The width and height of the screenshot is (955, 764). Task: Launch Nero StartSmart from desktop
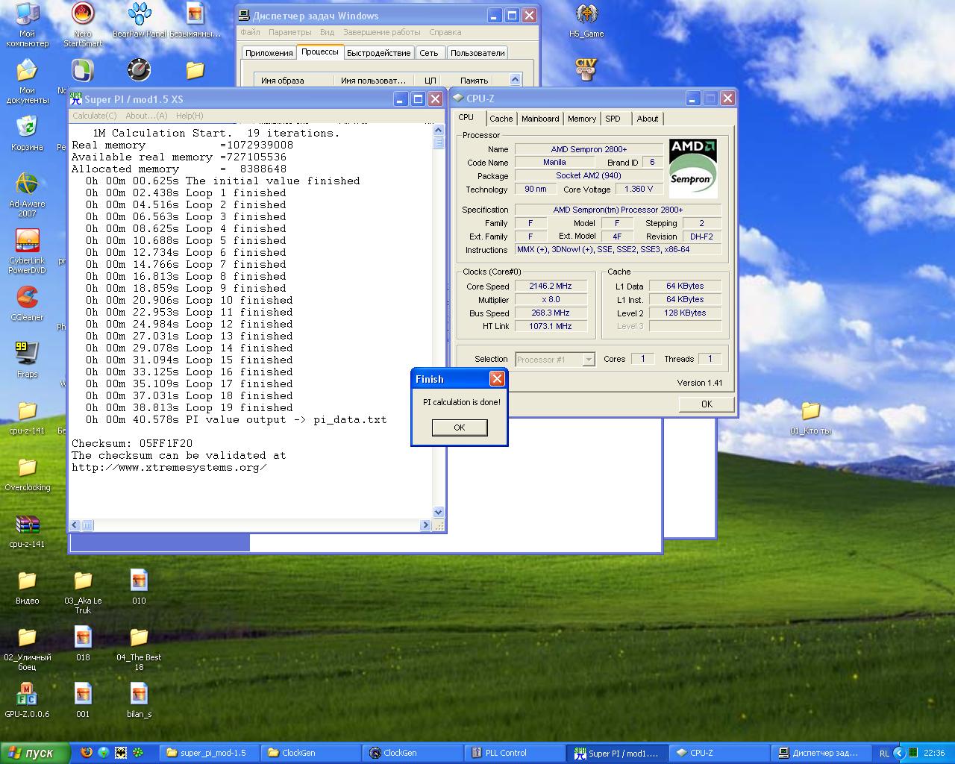[x=83, y=25]
